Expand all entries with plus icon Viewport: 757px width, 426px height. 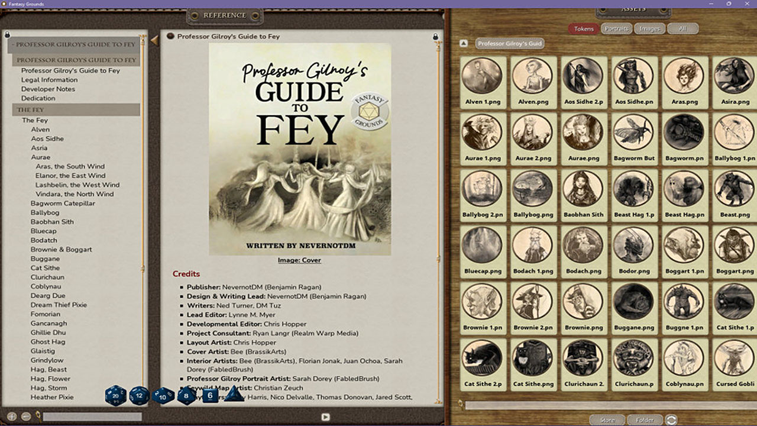coord(12,417)
